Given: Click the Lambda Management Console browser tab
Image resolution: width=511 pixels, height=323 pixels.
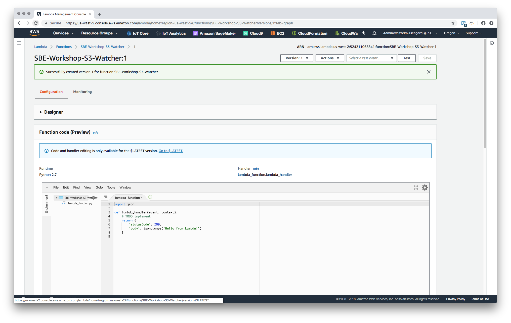Looking at the screenshot, I should click(x=64, y=14).
